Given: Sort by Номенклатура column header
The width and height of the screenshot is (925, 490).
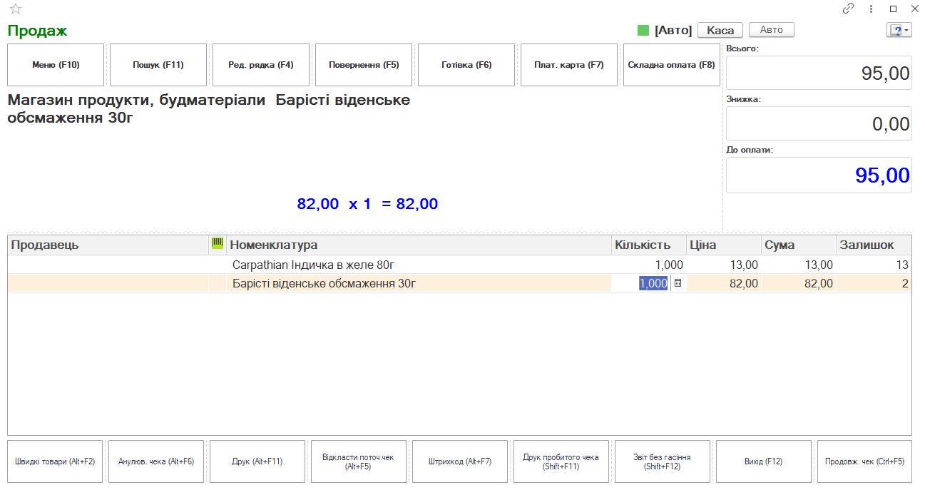Looking at the screenshot, I should tap(419, 245).
